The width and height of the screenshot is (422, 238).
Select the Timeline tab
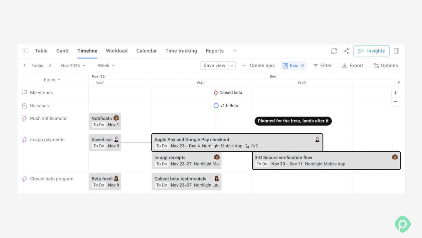tap(87, 51)
